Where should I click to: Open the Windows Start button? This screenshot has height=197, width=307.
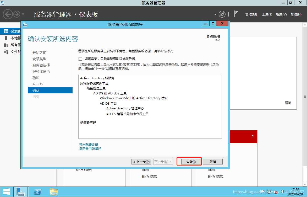6,192
